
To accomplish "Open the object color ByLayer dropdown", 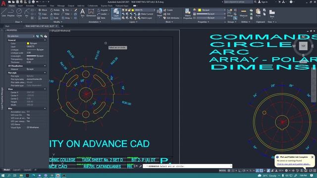I will pos(212,10).
